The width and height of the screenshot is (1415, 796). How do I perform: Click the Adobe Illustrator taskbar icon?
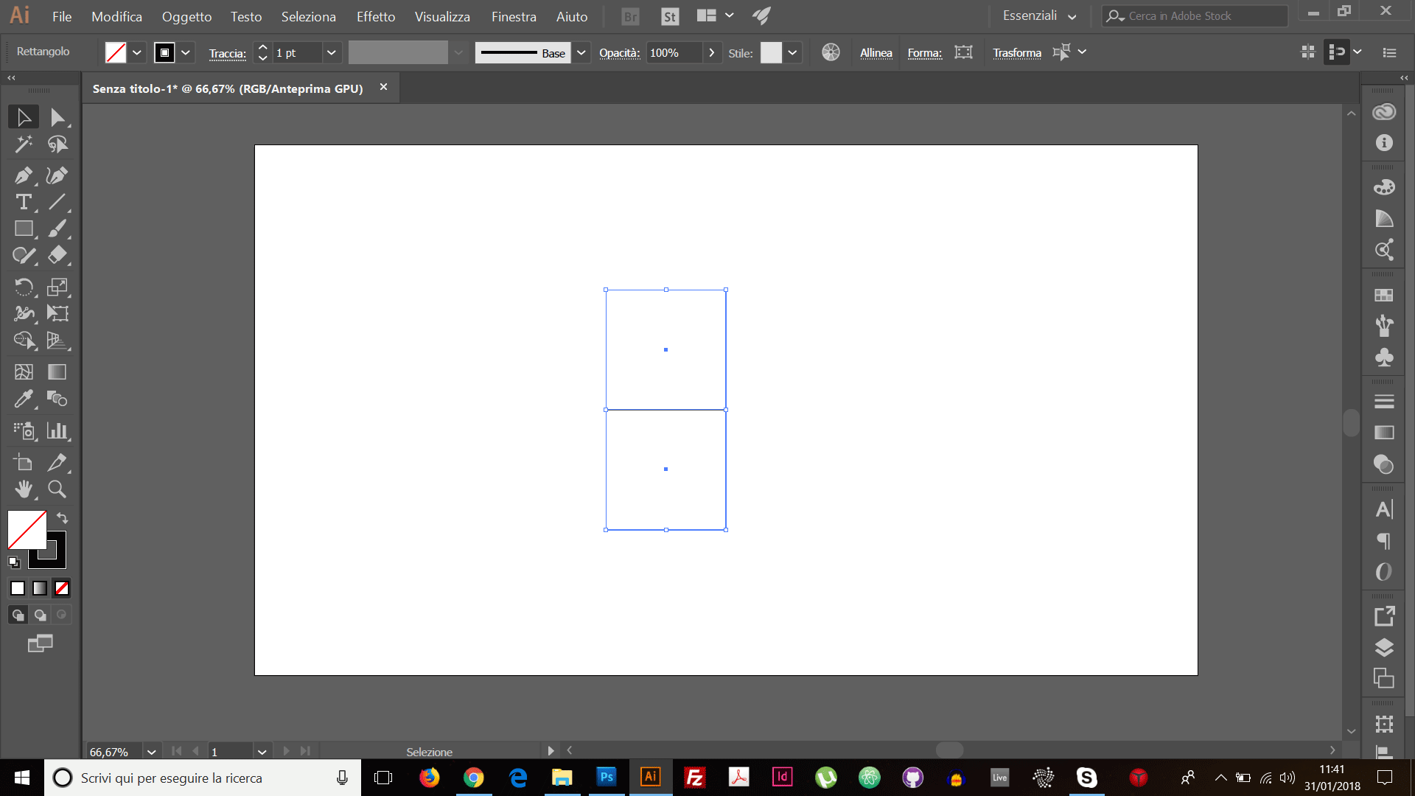point(650,777)
